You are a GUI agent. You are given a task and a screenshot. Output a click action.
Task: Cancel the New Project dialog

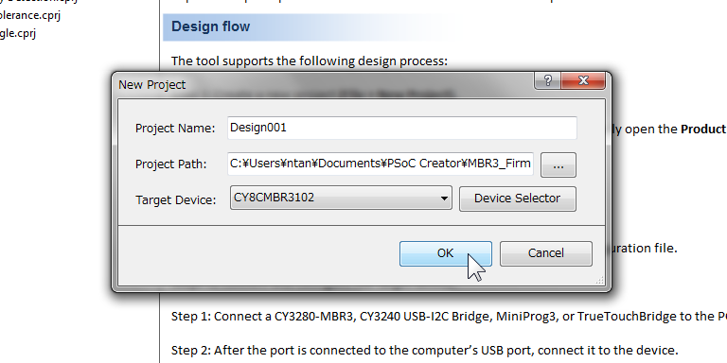coord(545,253)
